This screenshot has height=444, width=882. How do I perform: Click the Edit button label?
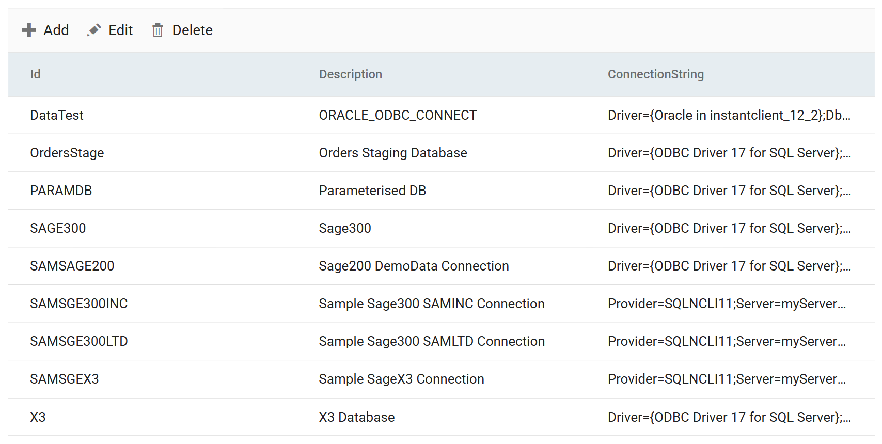click(121, 30)
